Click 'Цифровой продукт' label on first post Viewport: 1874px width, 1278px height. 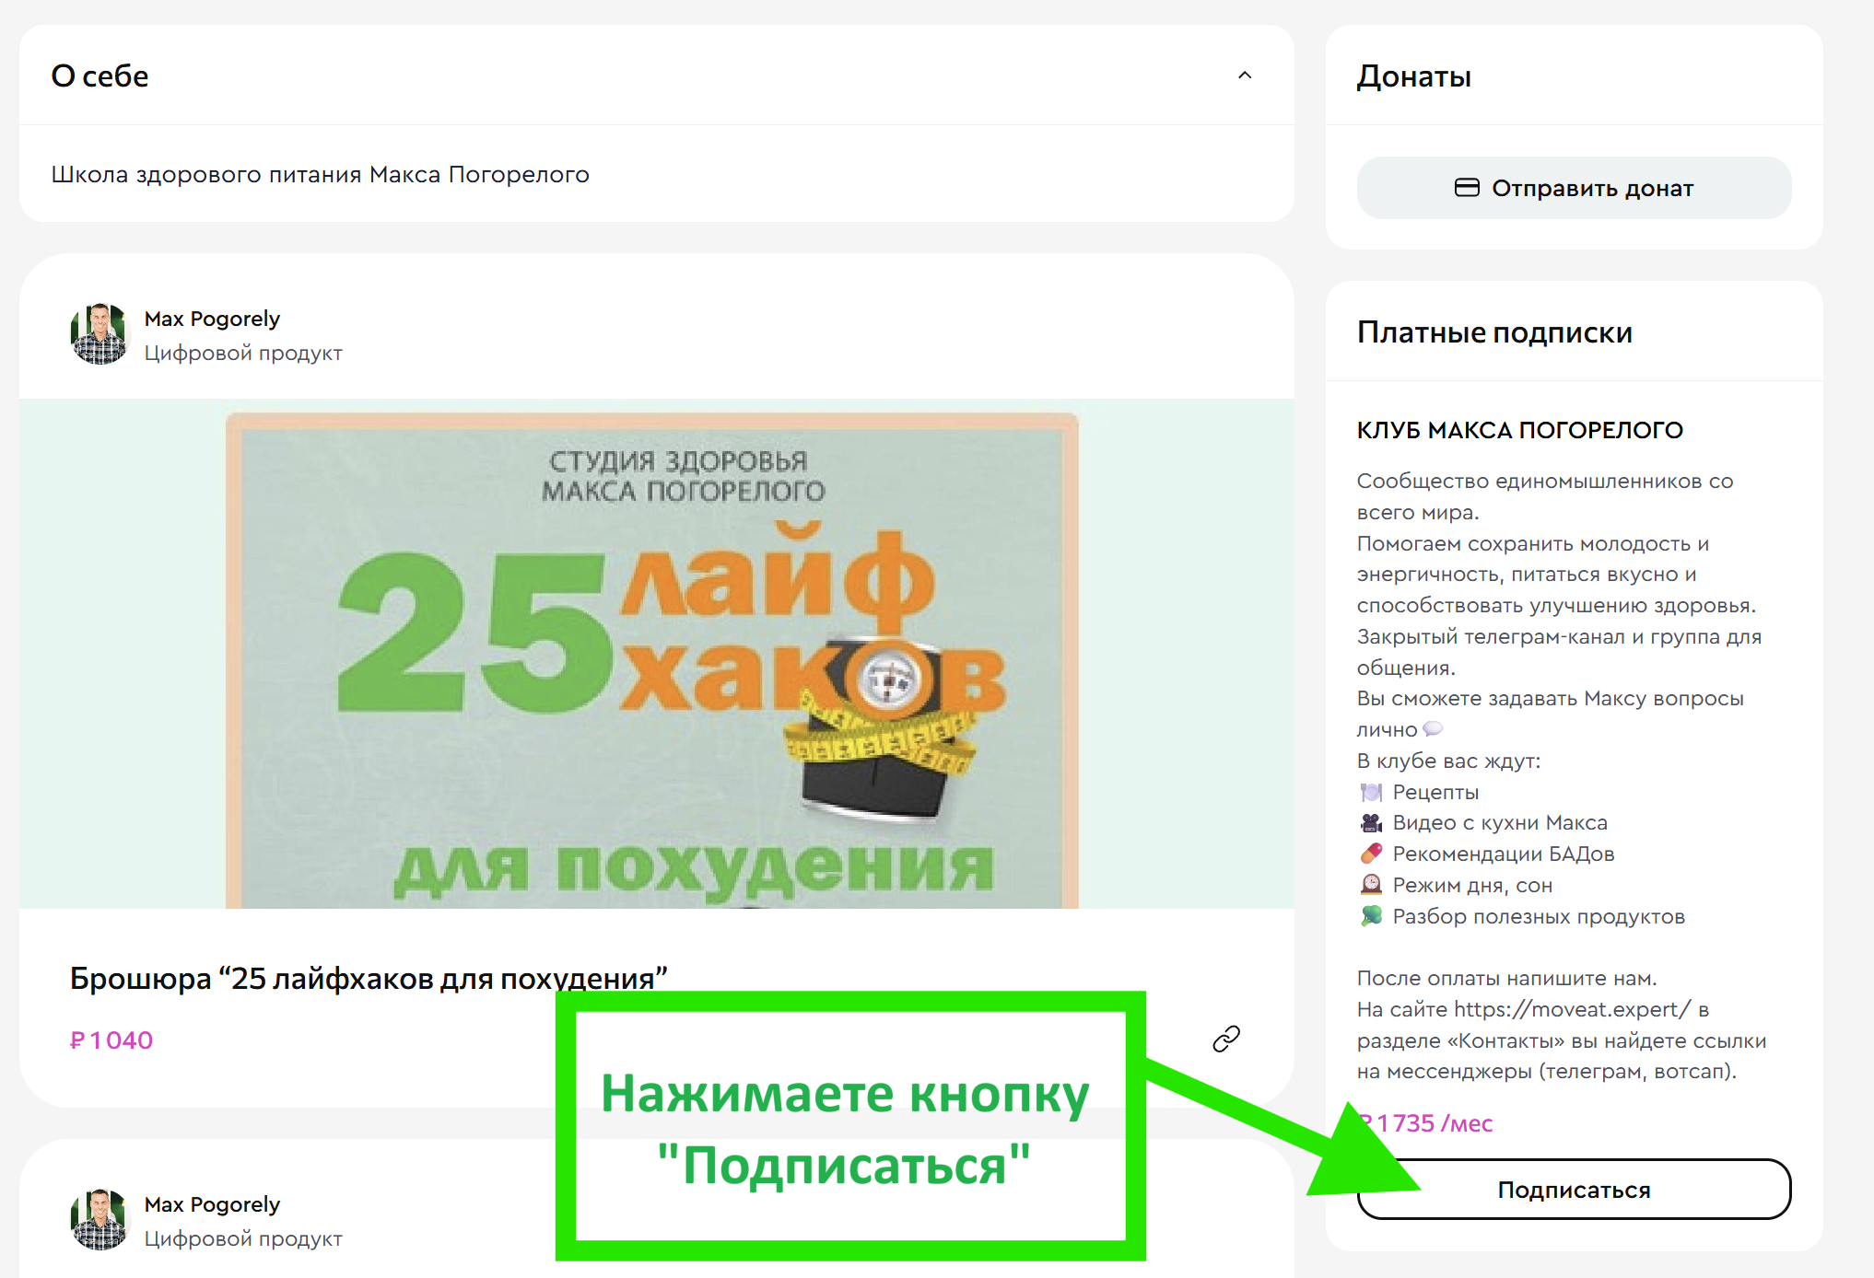click(243, 354)
